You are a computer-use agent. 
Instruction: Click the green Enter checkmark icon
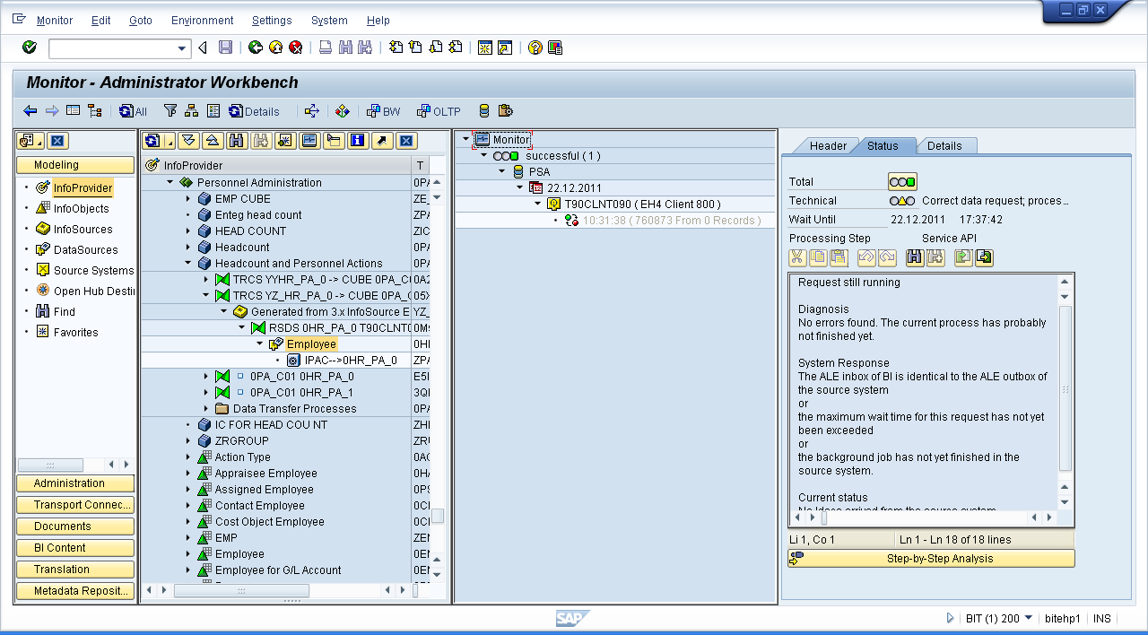[30, 48]
